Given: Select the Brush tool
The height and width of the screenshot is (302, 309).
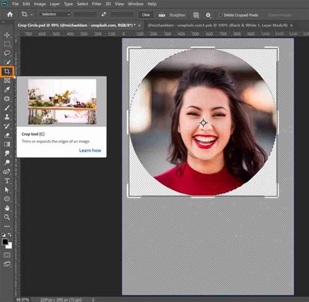Looking at the screenshot, I should (7, 108).
